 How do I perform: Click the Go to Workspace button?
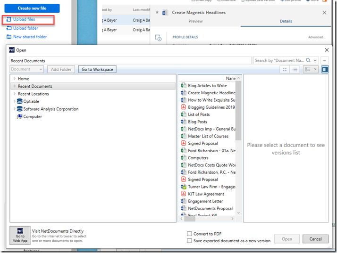97,69
